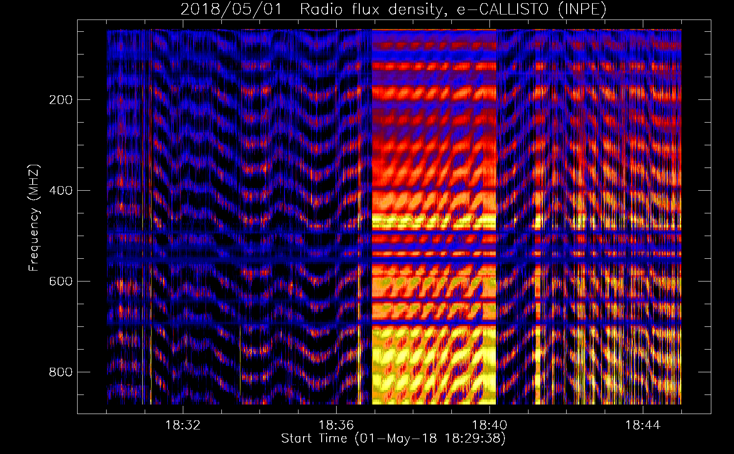The width and height of the screenshot is (734, 454).
Task: Click the 800 frequency tick label
Action: coord(61,372)
